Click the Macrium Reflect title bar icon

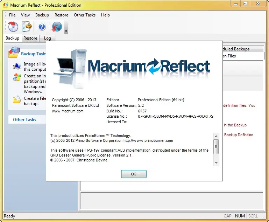[x=6, y=5]
